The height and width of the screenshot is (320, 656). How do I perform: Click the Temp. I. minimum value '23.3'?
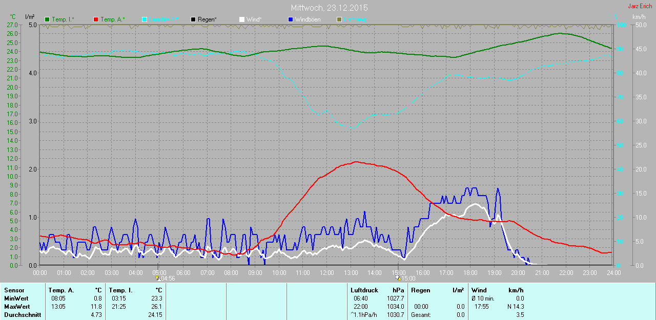click(156, 298)
